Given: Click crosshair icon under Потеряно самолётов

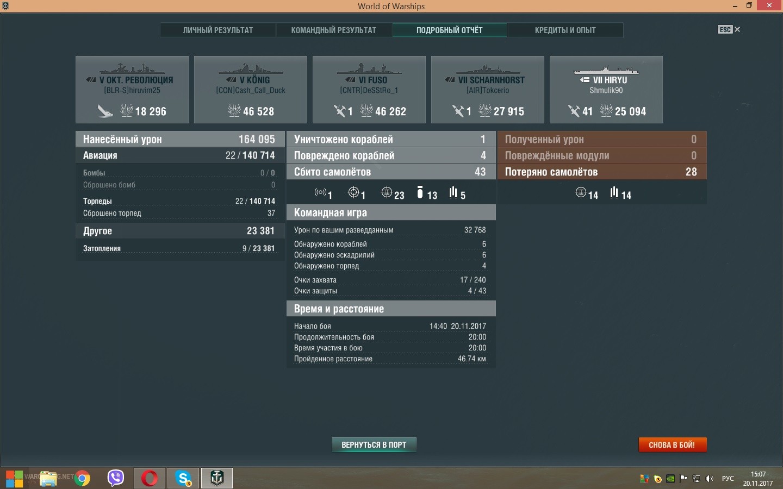Looking at the screenshot, I should (x=581, y=192).
